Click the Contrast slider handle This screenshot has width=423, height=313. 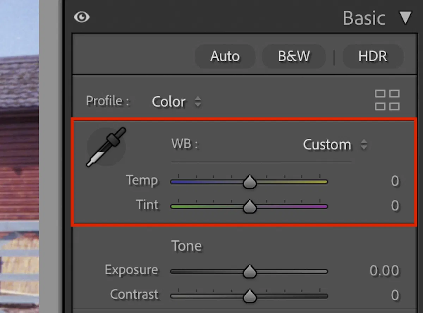tap(250, 296)
